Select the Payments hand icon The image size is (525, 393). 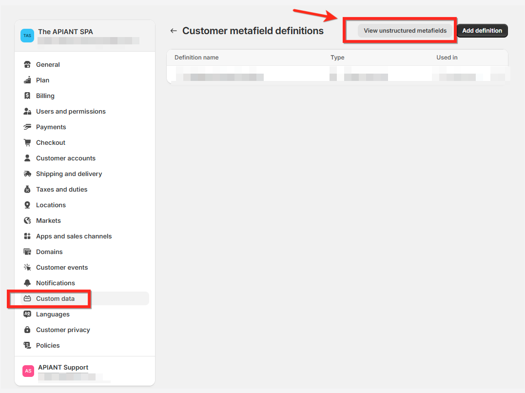click(x=27, y=127)
